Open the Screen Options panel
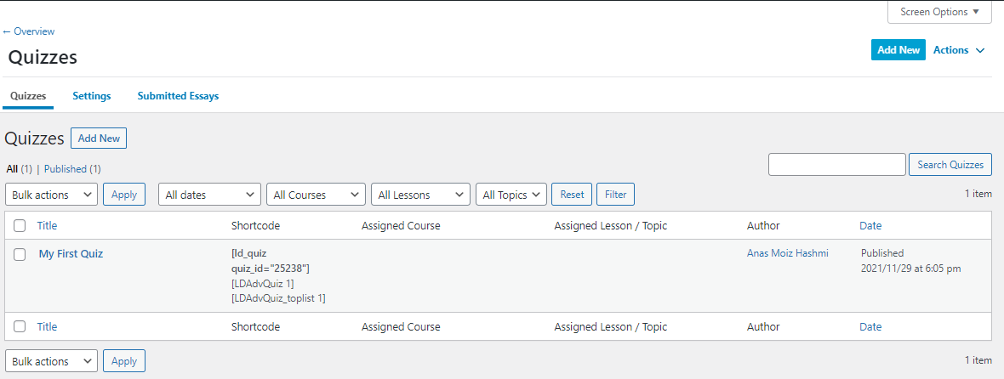 (x=939, y=12)
